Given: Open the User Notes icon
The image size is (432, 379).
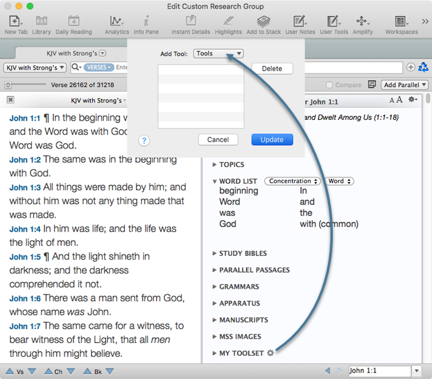Looking at the screenshot, I should (x=300, y=21).
